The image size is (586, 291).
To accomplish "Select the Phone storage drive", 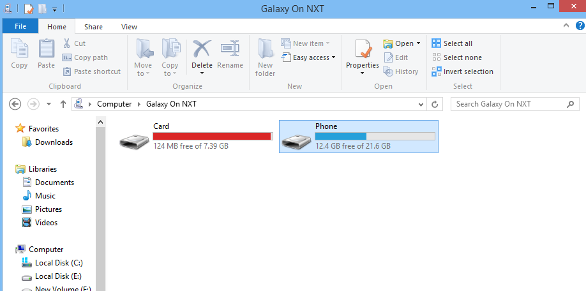I will tap(359, 137).
